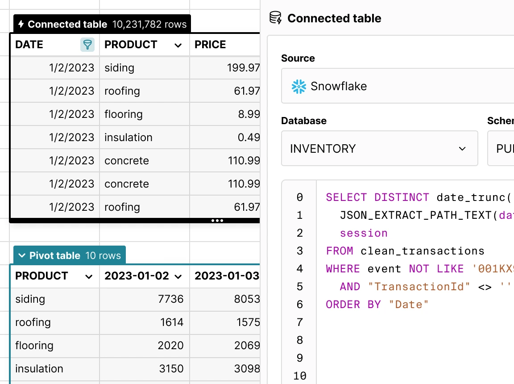Image resolution: width=514 pixels, height=384 pixels.
Task: Select the Connected table row-count label
Action: coord(149,24)
